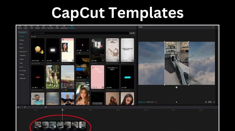Viewport: 235px width, 131px height.
Task: Open the mirror selfie girl template
Action: (x=112, y=99)
